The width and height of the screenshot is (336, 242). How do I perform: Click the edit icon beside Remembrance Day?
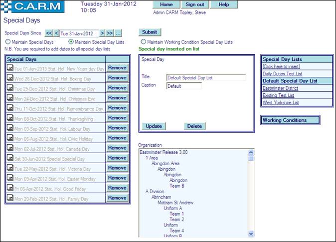(x=10, y=108)
